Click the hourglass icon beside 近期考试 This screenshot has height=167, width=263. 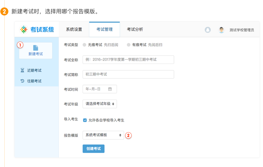point(22,71)
